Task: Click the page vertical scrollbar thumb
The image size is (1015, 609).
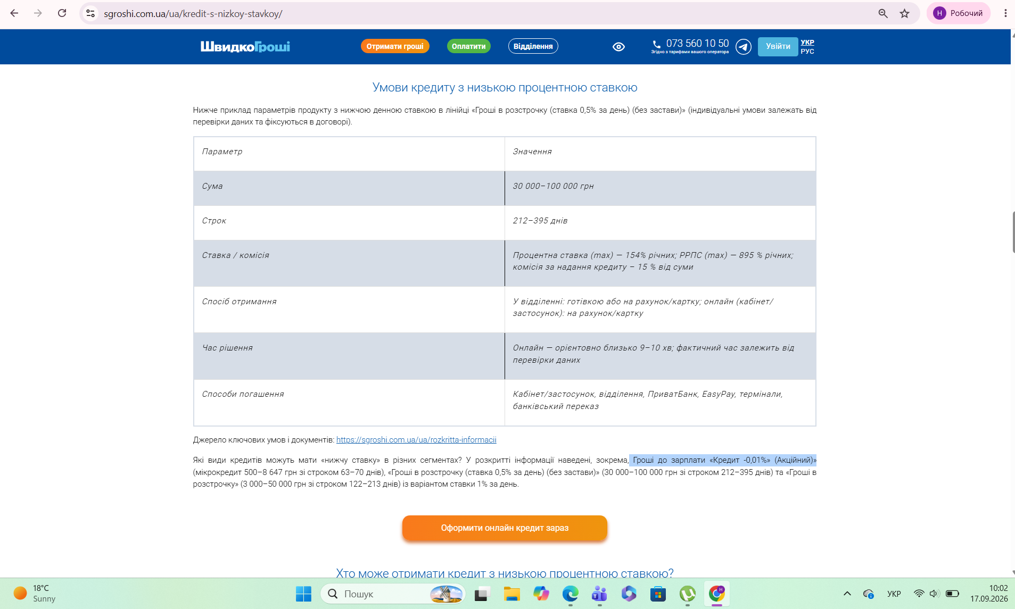Action: (1013, 232)
